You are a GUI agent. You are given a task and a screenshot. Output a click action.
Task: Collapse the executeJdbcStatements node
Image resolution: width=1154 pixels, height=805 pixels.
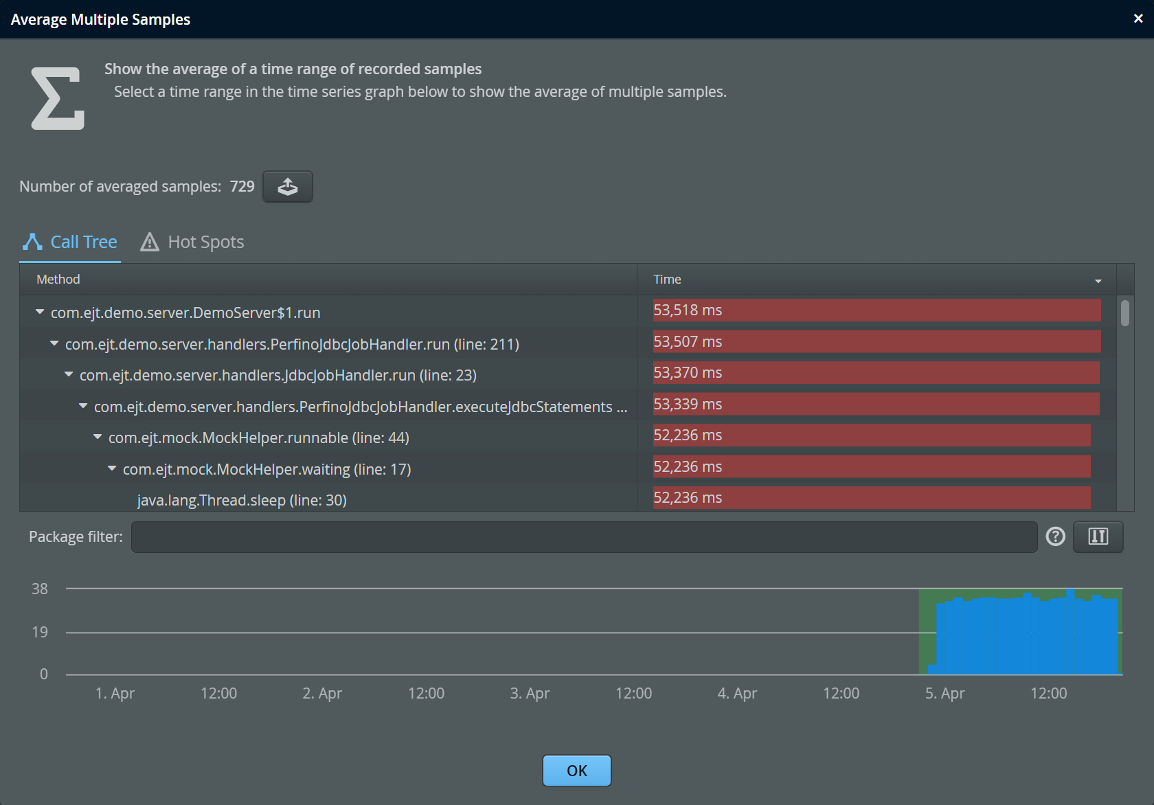click(x=83, y=406)
